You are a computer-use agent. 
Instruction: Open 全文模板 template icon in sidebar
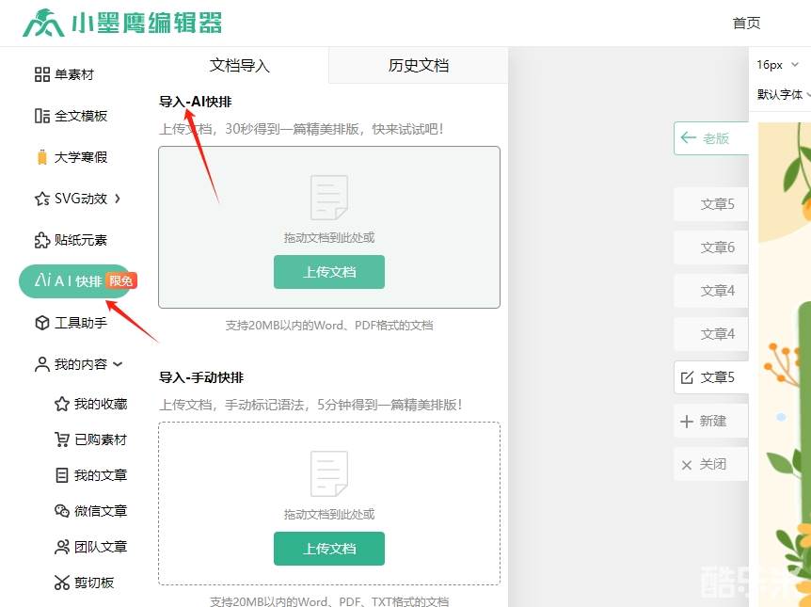pos(41,116)
